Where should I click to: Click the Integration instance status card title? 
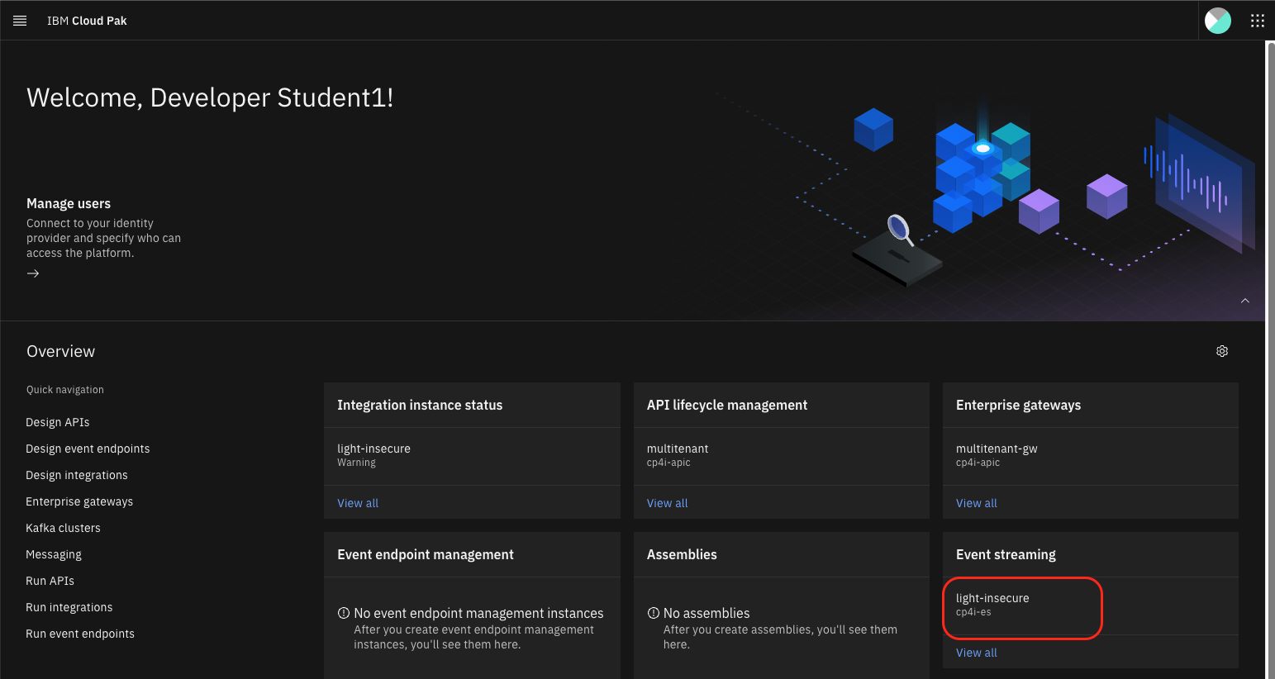point(420,405)
